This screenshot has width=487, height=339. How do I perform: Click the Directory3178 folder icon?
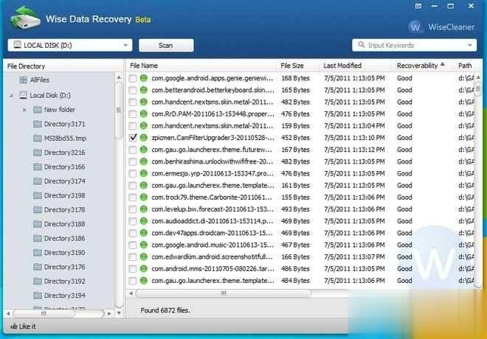(38, 210)
